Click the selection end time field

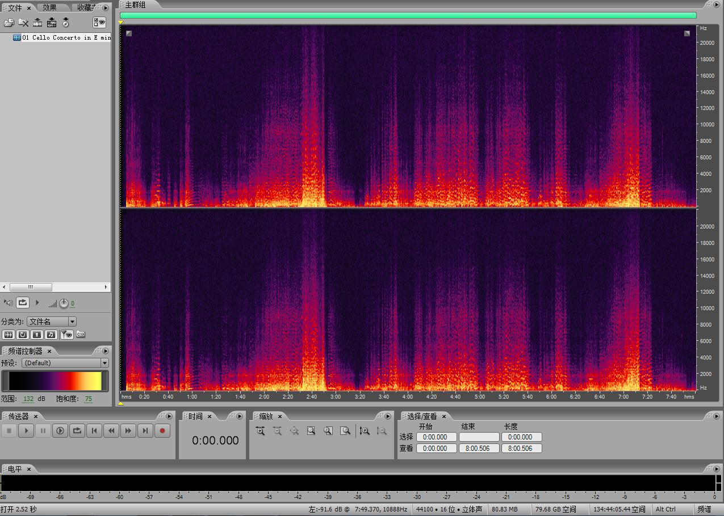(x=479, y=437)
